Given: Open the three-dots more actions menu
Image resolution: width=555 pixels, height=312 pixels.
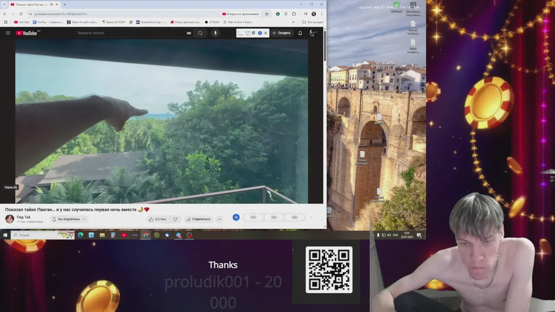Looking at the screenshot, I should click(219, 219).
